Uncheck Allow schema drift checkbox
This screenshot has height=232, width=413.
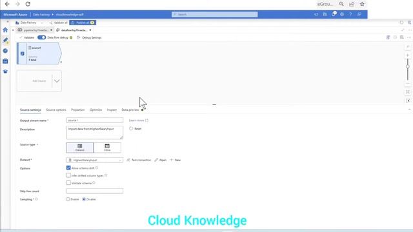[68, 168]
